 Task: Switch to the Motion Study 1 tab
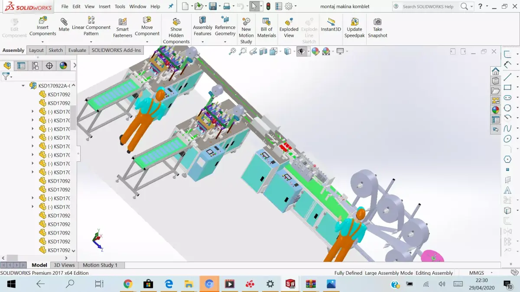point(101,265)
